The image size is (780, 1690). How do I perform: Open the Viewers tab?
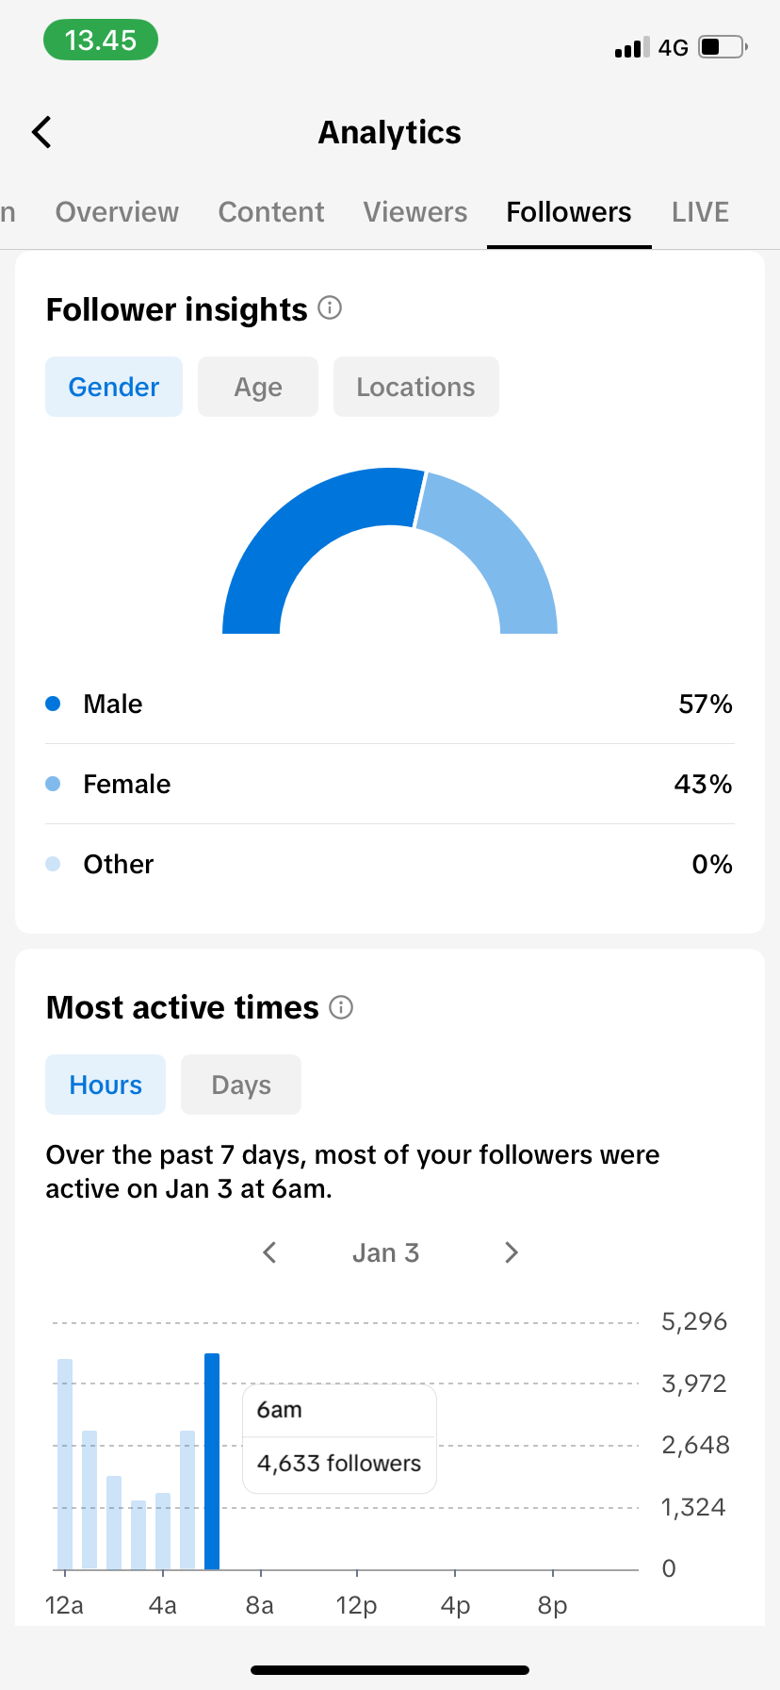pyautogui.click(x=415, y=212)
